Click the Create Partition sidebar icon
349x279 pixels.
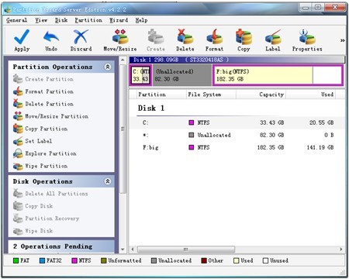18,79
